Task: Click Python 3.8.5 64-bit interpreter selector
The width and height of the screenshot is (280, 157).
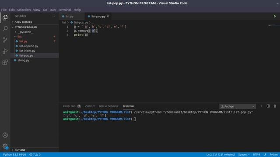Action: coord(14,154)
